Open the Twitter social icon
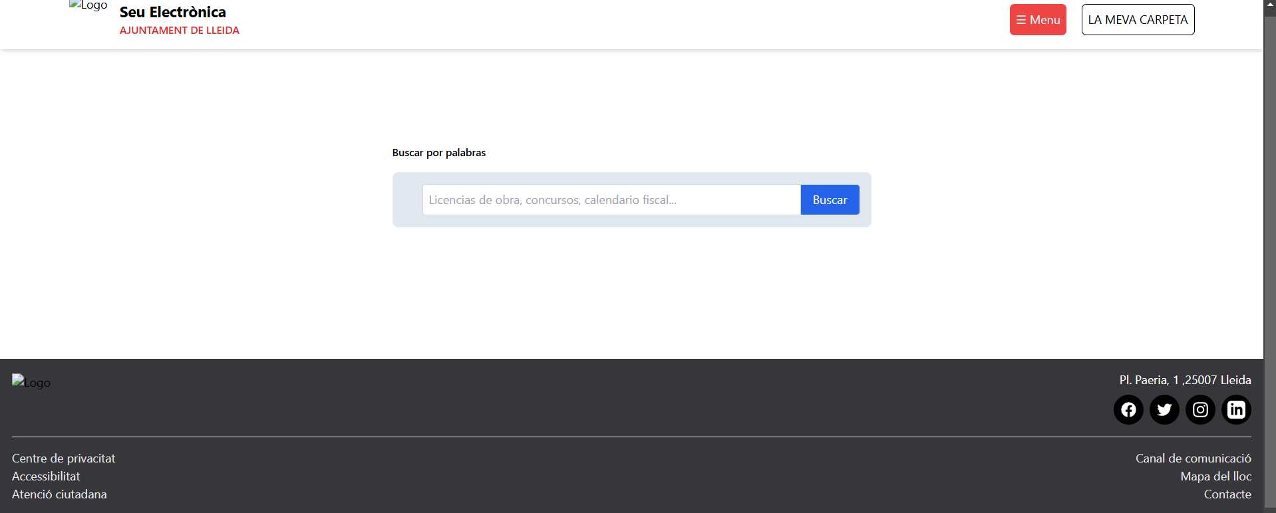Screen dimensions: 1276x513 (1164, 410)
